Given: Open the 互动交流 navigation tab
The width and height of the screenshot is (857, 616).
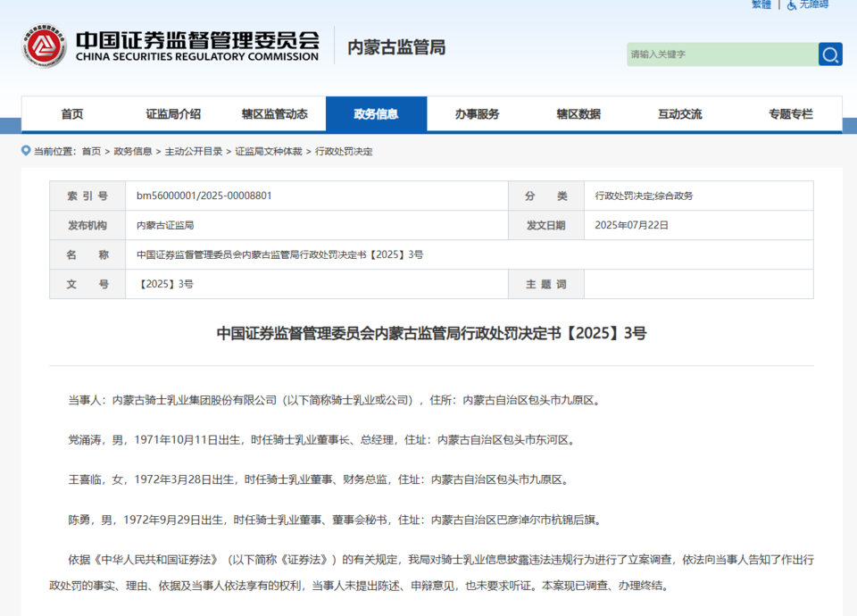Looking at the screenshot, I should click(680, 114).
